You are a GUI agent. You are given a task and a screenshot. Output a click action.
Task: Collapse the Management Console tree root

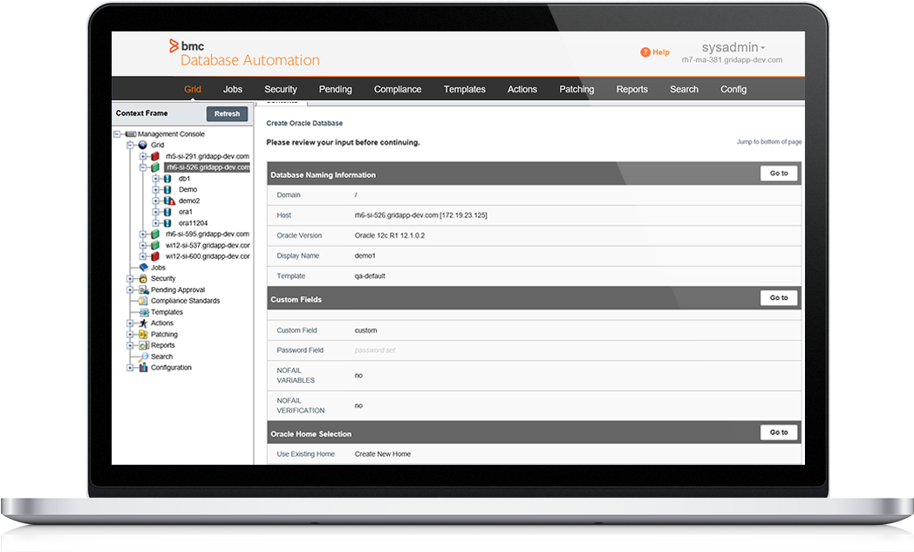click(118, 134)
